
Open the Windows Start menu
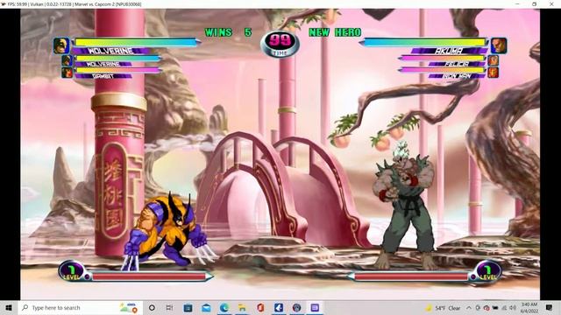9,307
